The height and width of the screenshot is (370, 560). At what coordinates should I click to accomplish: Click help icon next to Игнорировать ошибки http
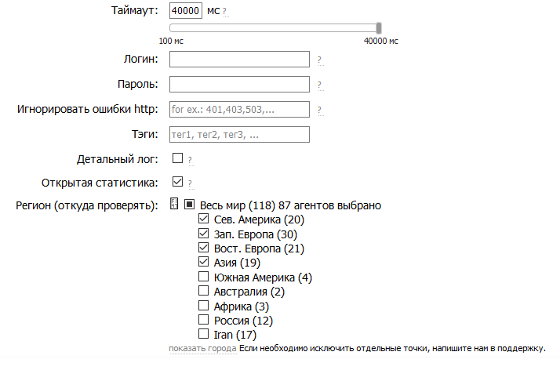(x=320, y=111)
